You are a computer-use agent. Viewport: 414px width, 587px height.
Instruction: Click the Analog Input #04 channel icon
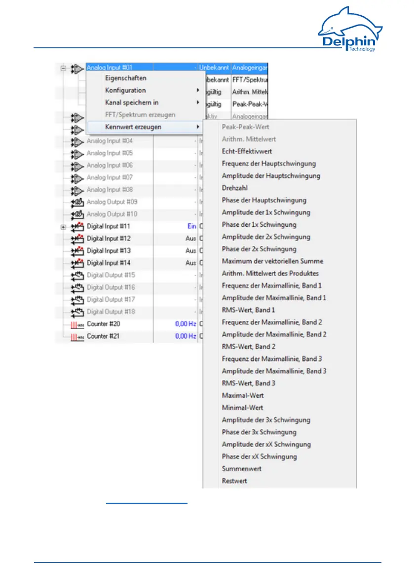coord(77,142)
